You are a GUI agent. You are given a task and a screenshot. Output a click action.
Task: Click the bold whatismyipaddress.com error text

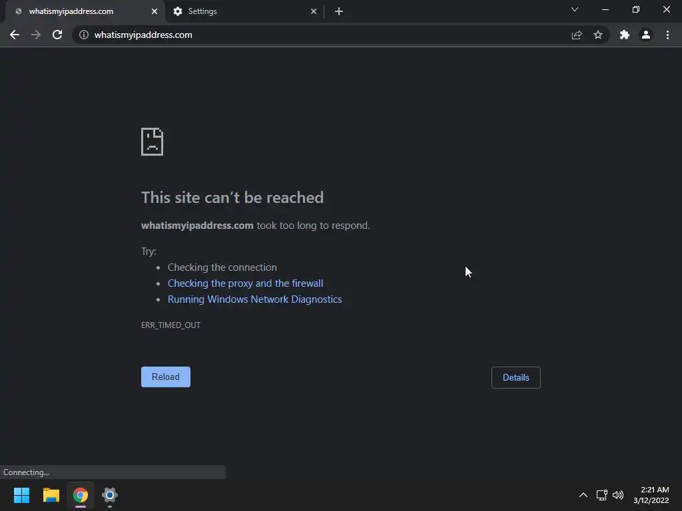tap(197, 226)
